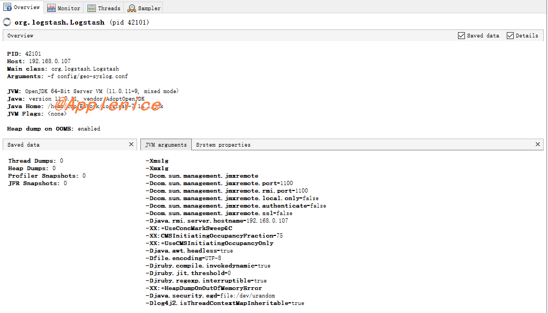Open the Overview tab

tap(21, 7)
